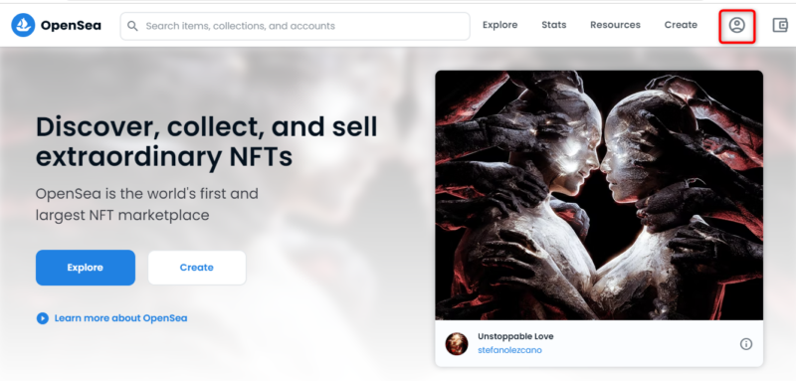Viewport: 796px width, 381px height.
Task: Click the featured NFT card footer
Action: tap(599, 343)
